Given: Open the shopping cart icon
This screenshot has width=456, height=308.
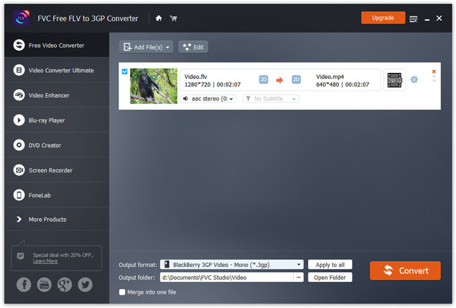Looking at the screenshot, I should tap(174, 19).
